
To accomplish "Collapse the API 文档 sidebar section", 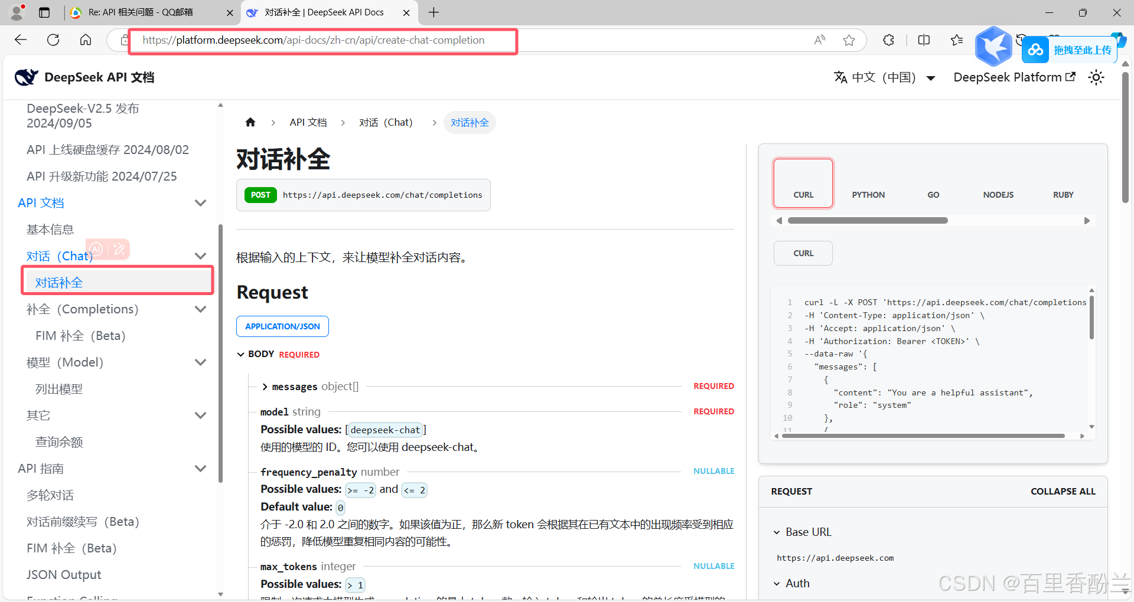I will (x=200, y=203).
